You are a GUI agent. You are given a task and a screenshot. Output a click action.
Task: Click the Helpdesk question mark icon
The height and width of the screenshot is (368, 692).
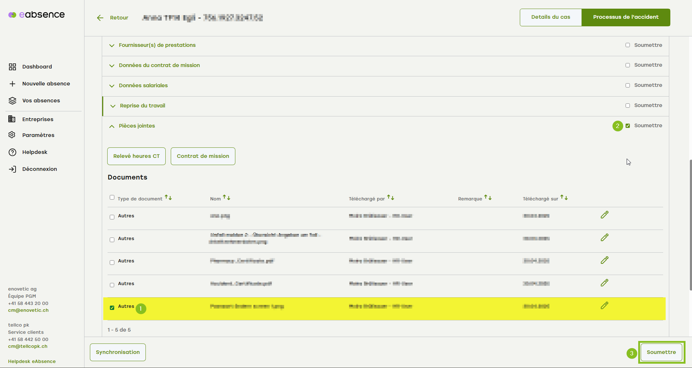click(x=12, y=152)
